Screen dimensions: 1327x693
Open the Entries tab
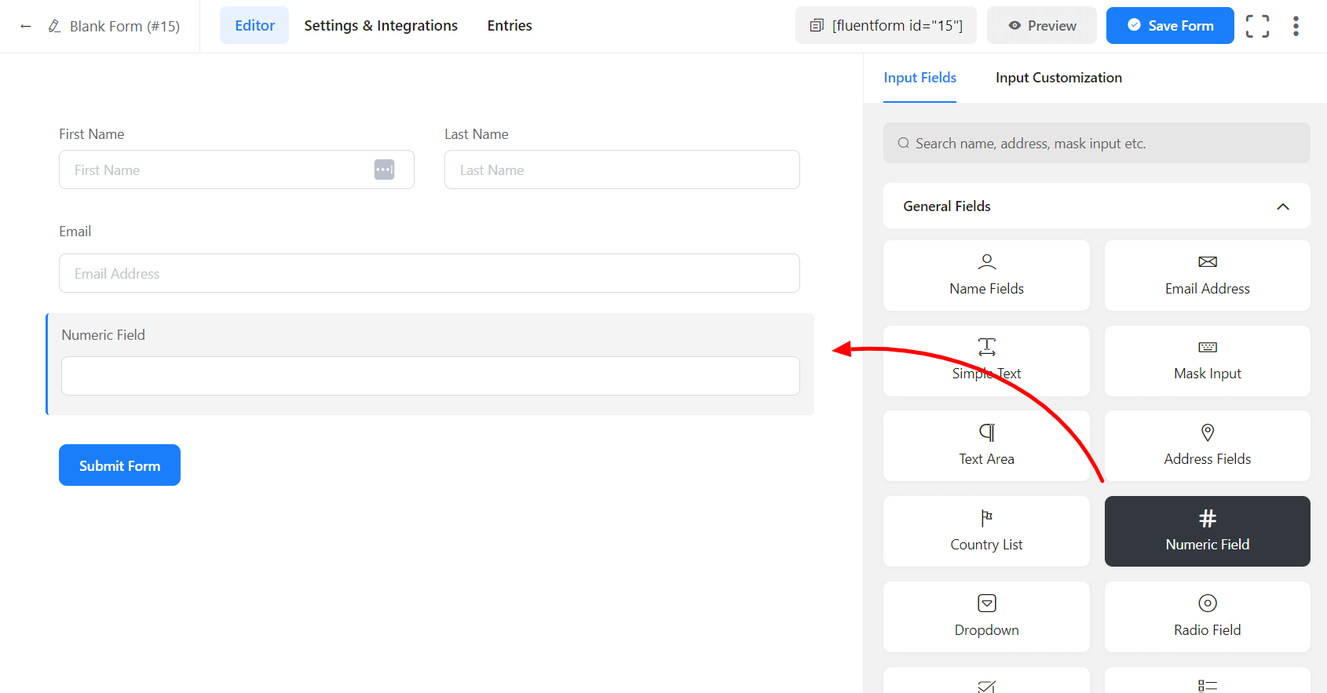[x=510, y=26]
